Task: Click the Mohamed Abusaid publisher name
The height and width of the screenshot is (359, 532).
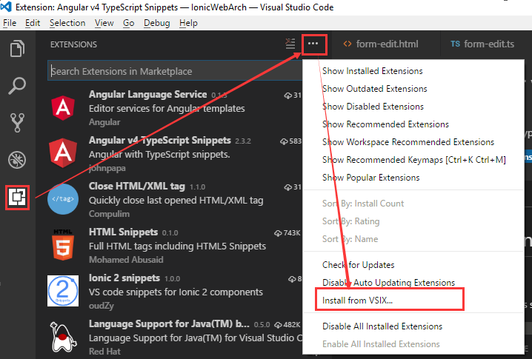Action: 126,260
